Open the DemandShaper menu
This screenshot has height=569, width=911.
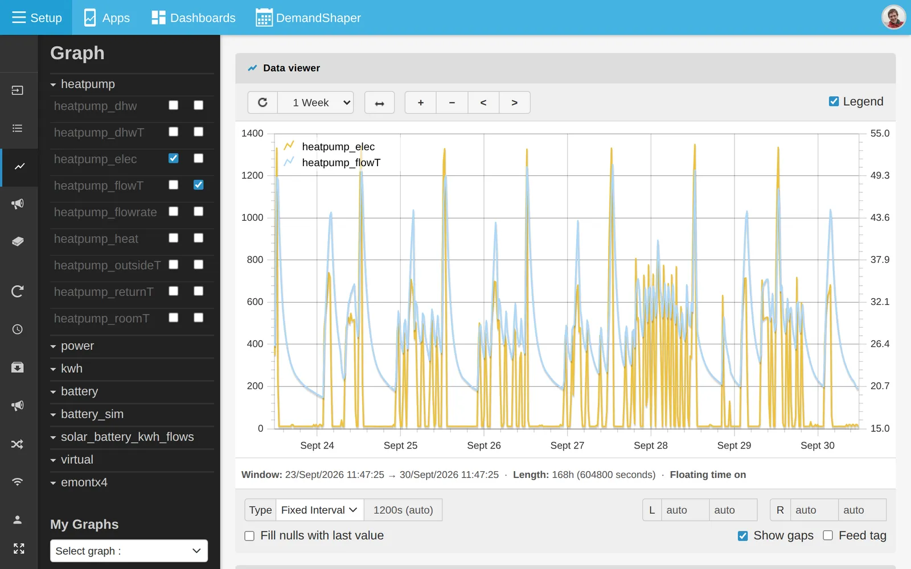coord(308,18)
